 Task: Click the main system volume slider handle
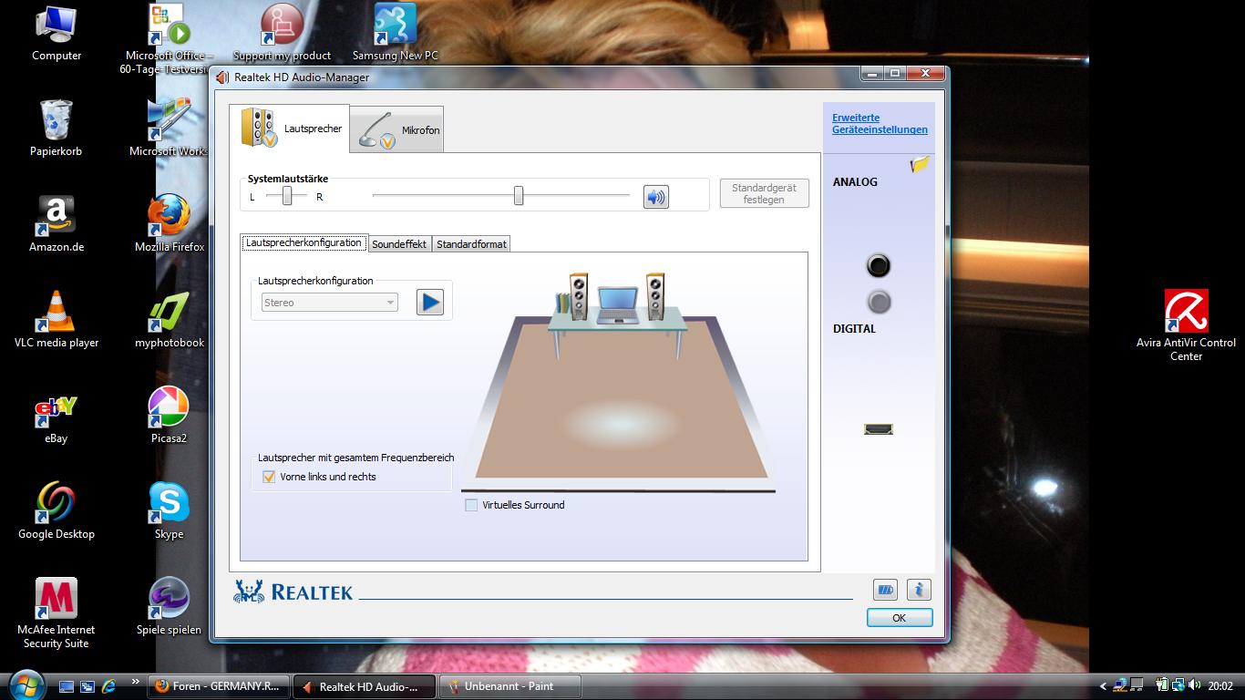pyautogui.click(x=519, y=195)
